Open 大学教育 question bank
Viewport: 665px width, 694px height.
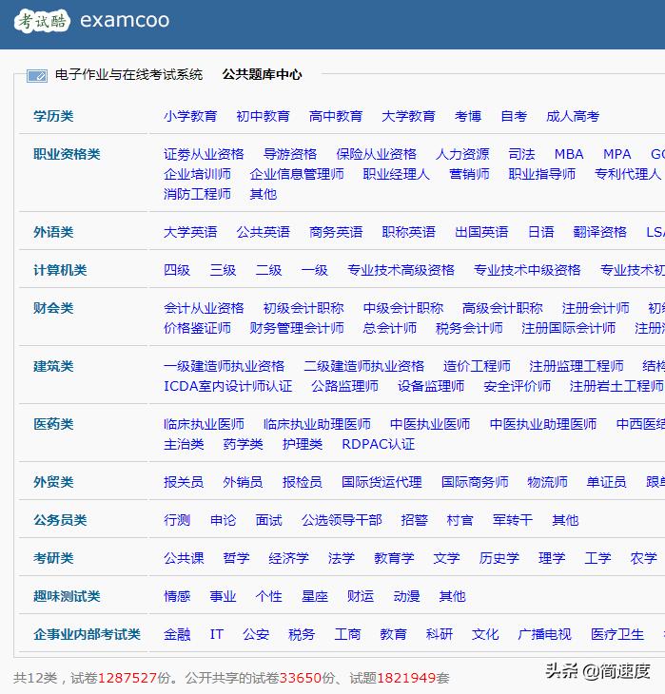(x=408, y=116)
